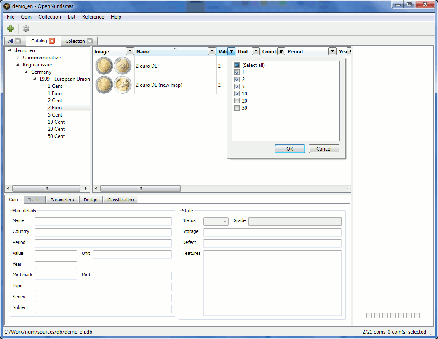Click the Subject input field
This screenshot has height=339, width=438.
point(103,309)
